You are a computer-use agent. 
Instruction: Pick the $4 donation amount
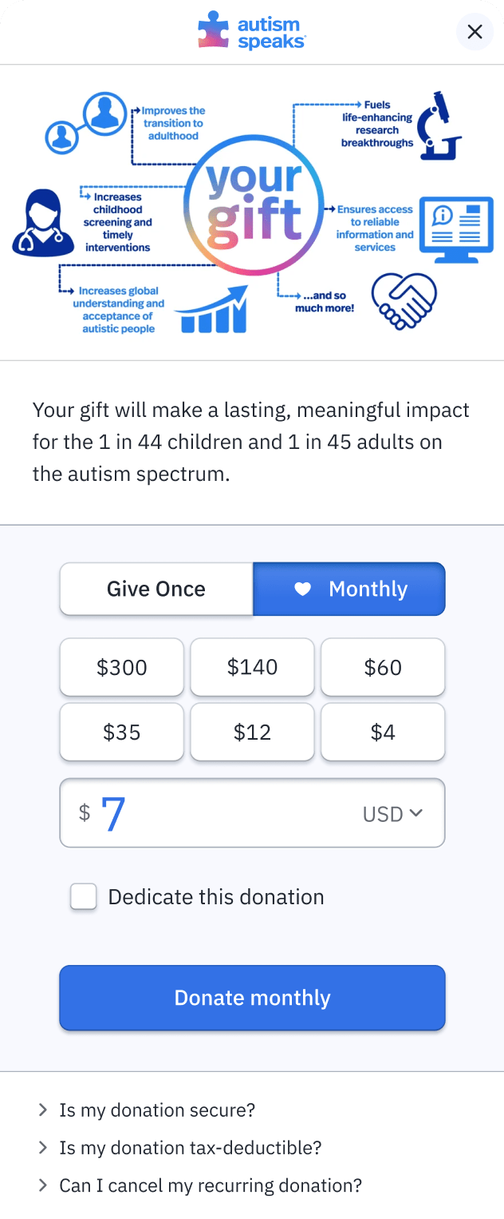tap(383, 733)
